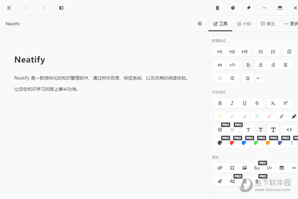Insert a frame box element
The height and width of the screenshot is (199, 298).
[x=232, y=168]
